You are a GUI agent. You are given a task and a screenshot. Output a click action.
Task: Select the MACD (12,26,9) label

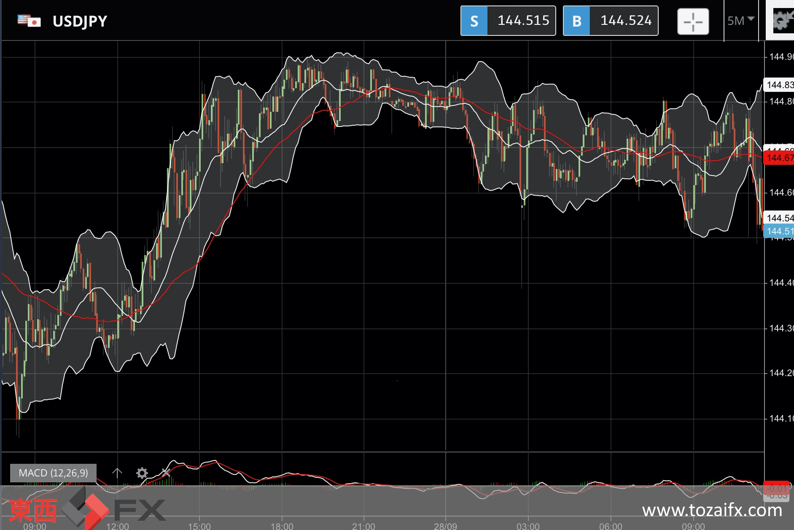click(x=54, y=473)
